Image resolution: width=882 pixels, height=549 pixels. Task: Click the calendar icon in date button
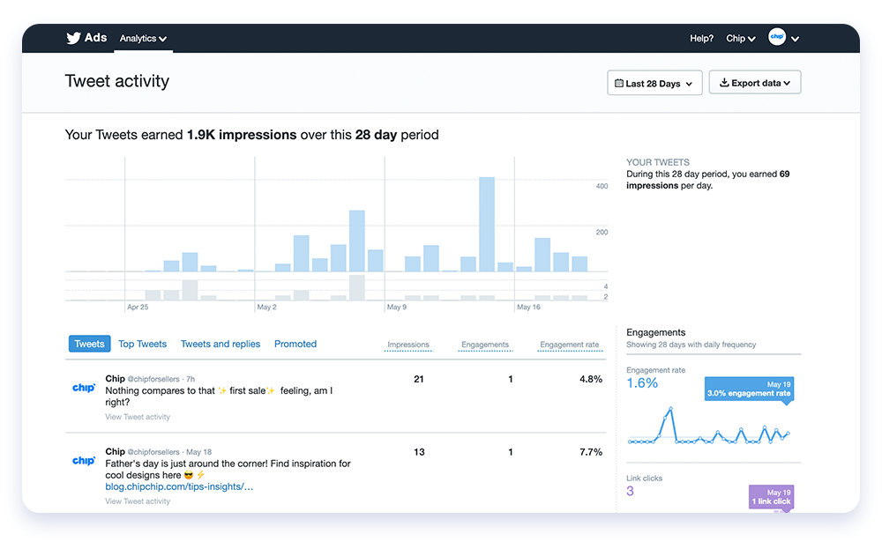point(619,83)
